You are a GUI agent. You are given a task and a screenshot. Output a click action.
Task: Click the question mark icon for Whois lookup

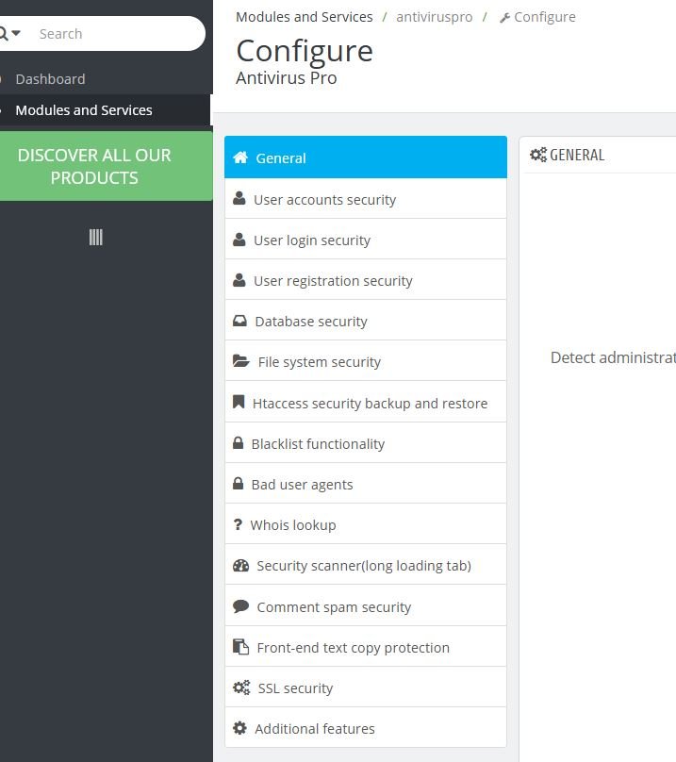click(x=238, y=524)
